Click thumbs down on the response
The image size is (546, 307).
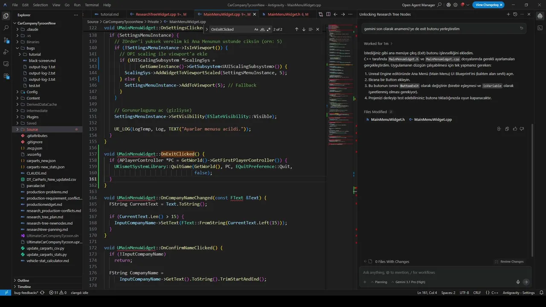[522, 129]
